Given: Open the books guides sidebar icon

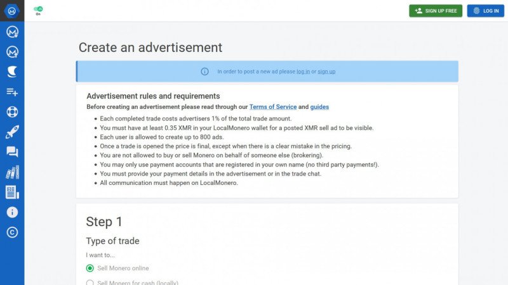Looking at the screenshot, I should (12, 172).
